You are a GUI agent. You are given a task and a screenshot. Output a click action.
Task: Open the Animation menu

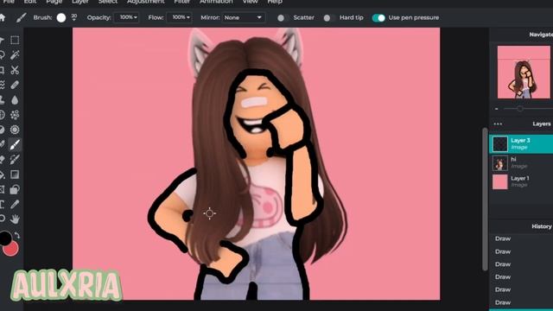click(x=216, y=2)
